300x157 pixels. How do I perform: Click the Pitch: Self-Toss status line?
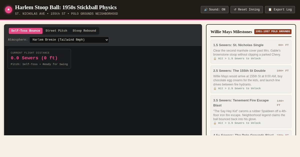[x=39, y=64]
